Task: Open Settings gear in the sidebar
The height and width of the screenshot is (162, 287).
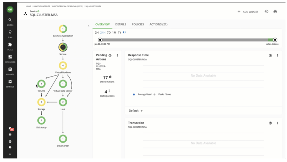Action: pyautogui.click(x=10, y=83)
